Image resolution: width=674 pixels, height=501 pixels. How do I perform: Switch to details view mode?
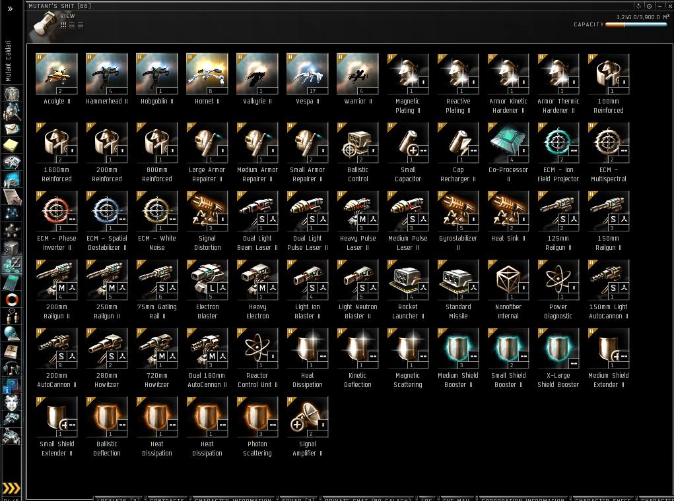pos(72,25)
